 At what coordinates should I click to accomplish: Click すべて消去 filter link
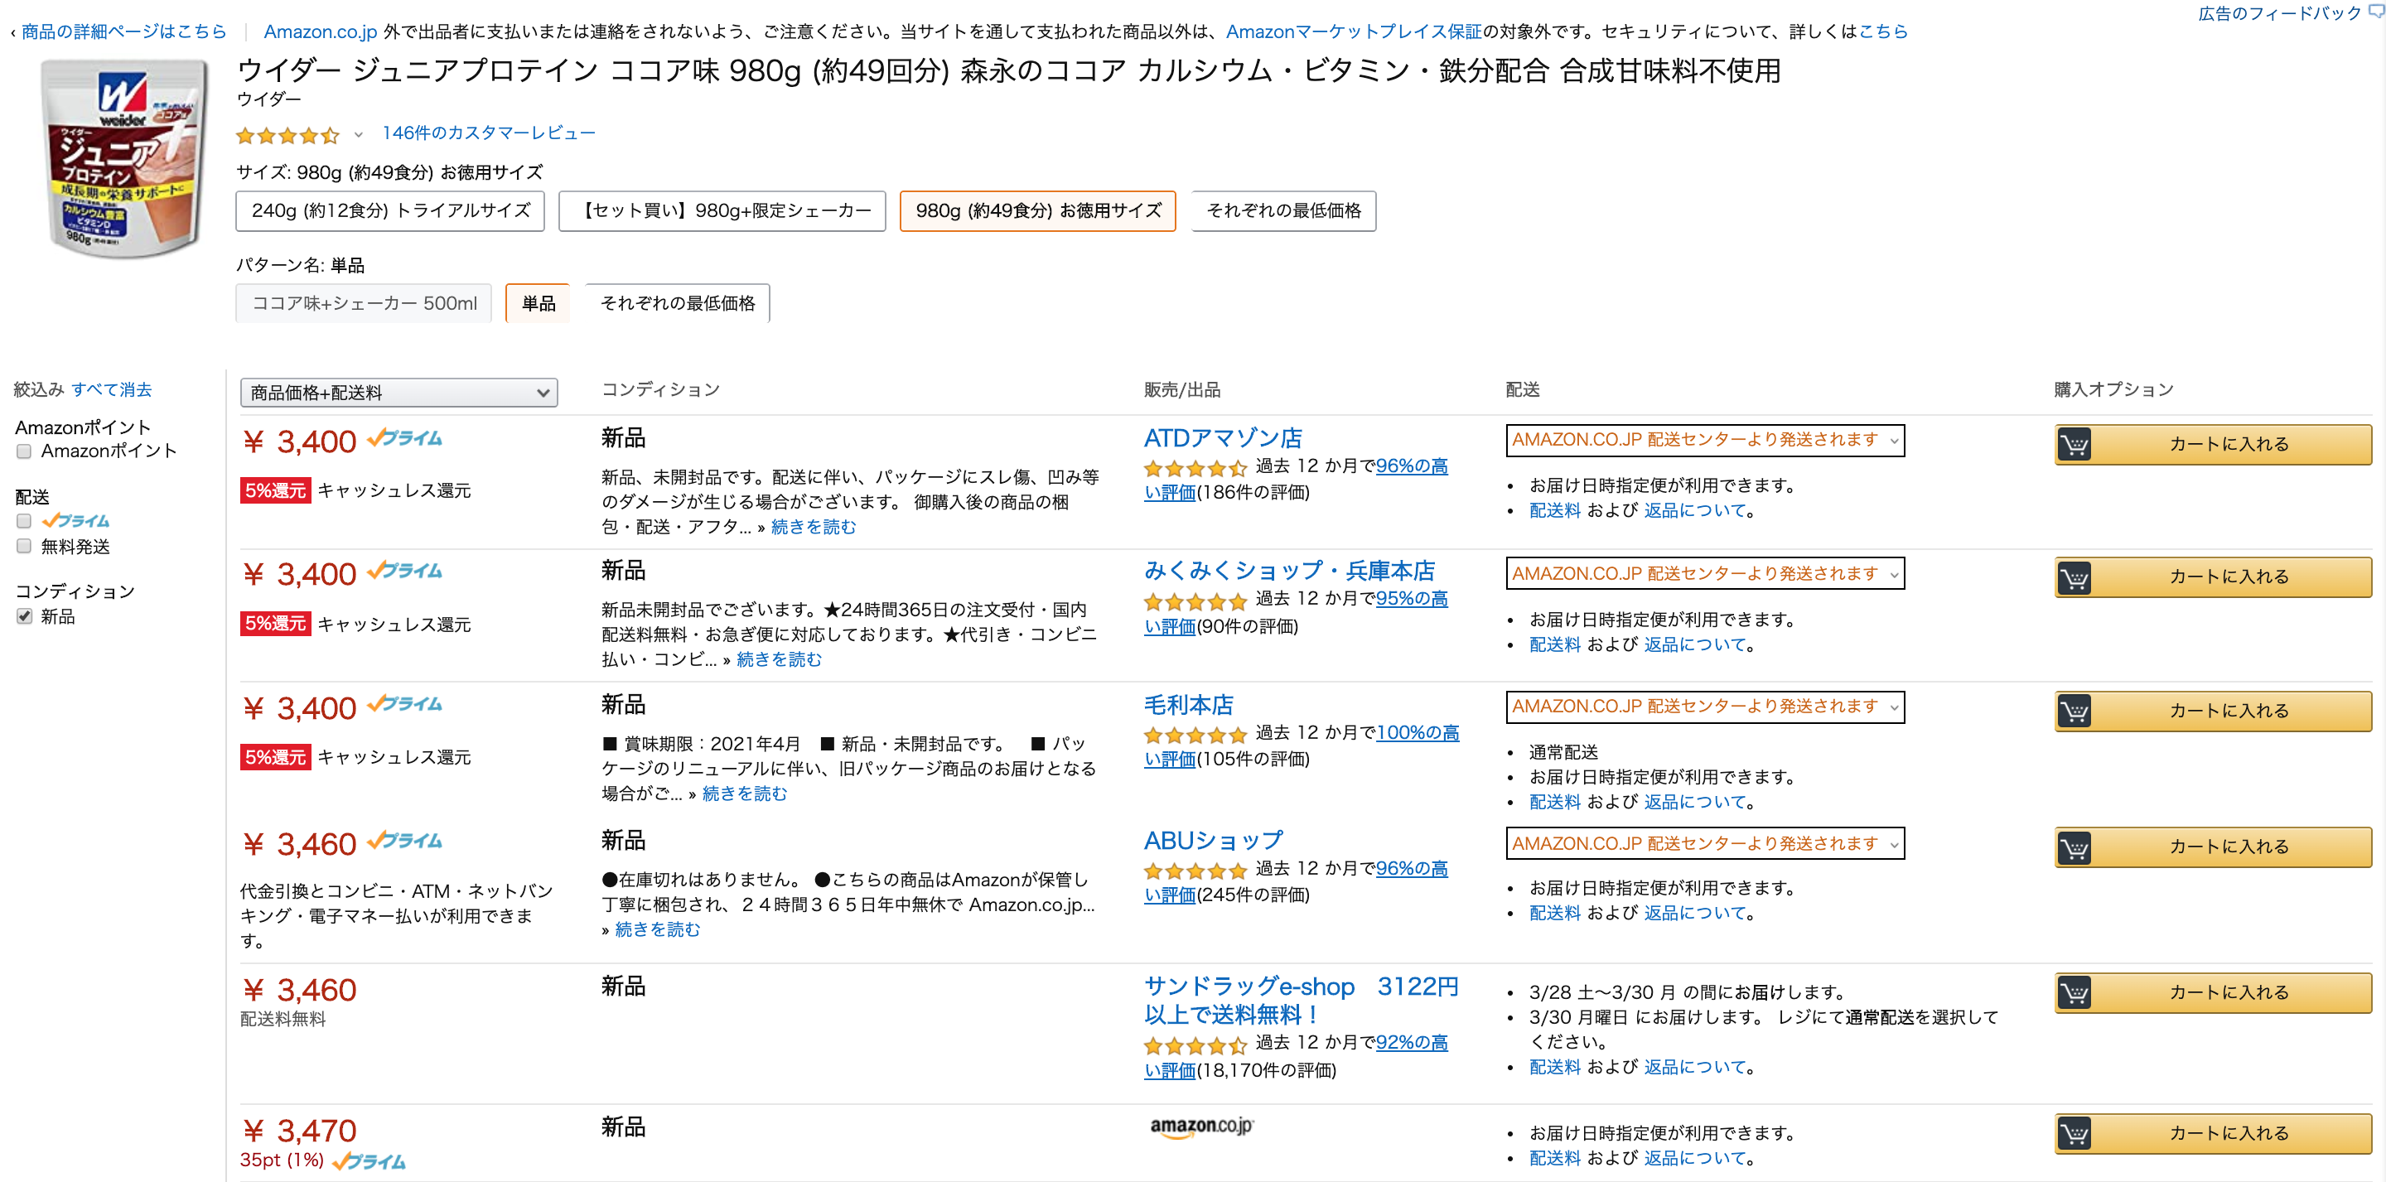click(111, 390)
